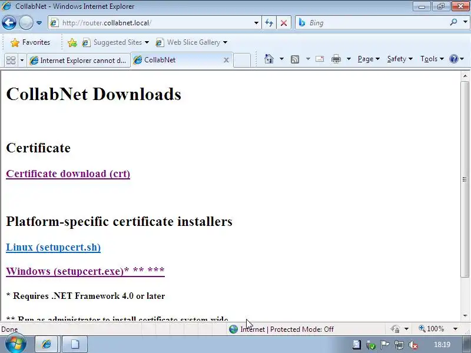Image resolution: width=471 pixels, height=353 pixels.
Task: Click the vertical scrollbar thumb
Action: pyautogui.click(x=465, y=179)
